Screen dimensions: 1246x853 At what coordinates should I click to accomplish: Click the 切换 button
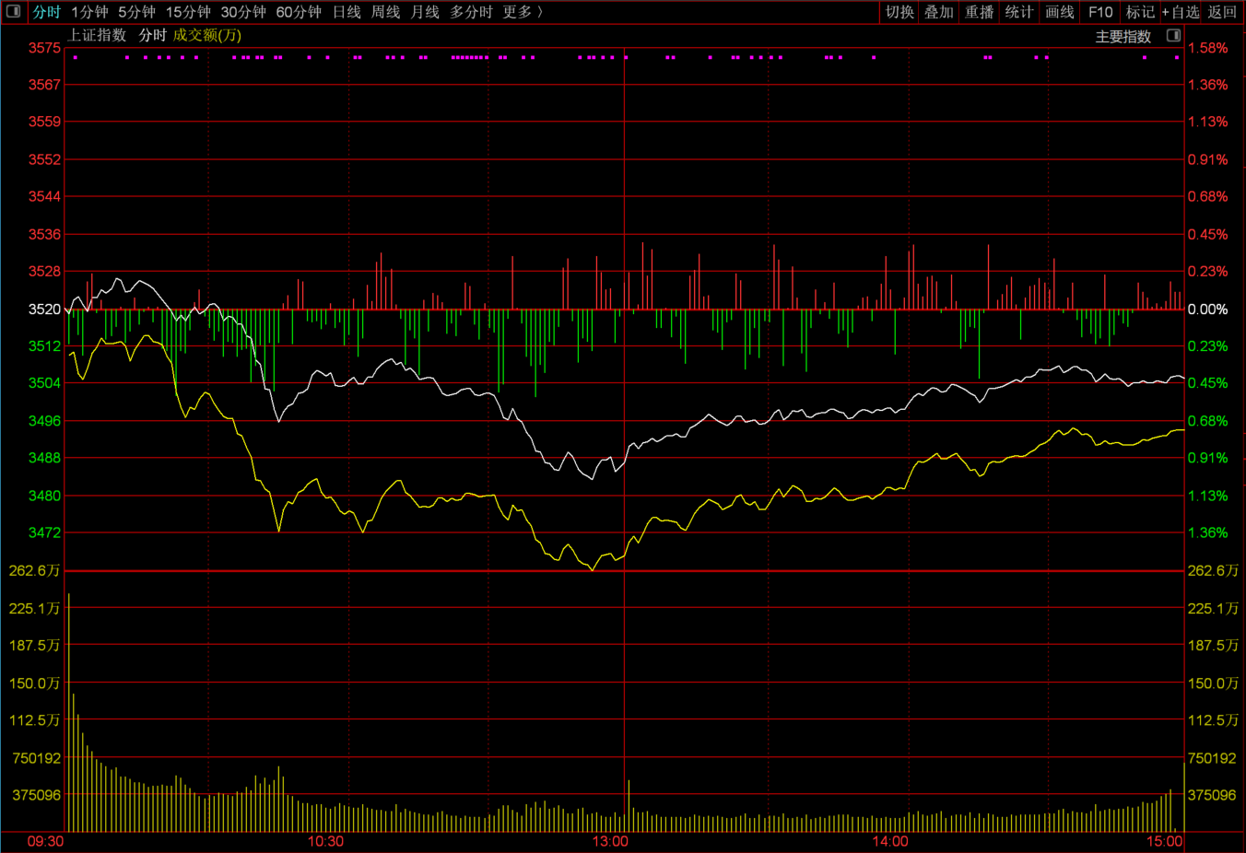coord(899,12)
